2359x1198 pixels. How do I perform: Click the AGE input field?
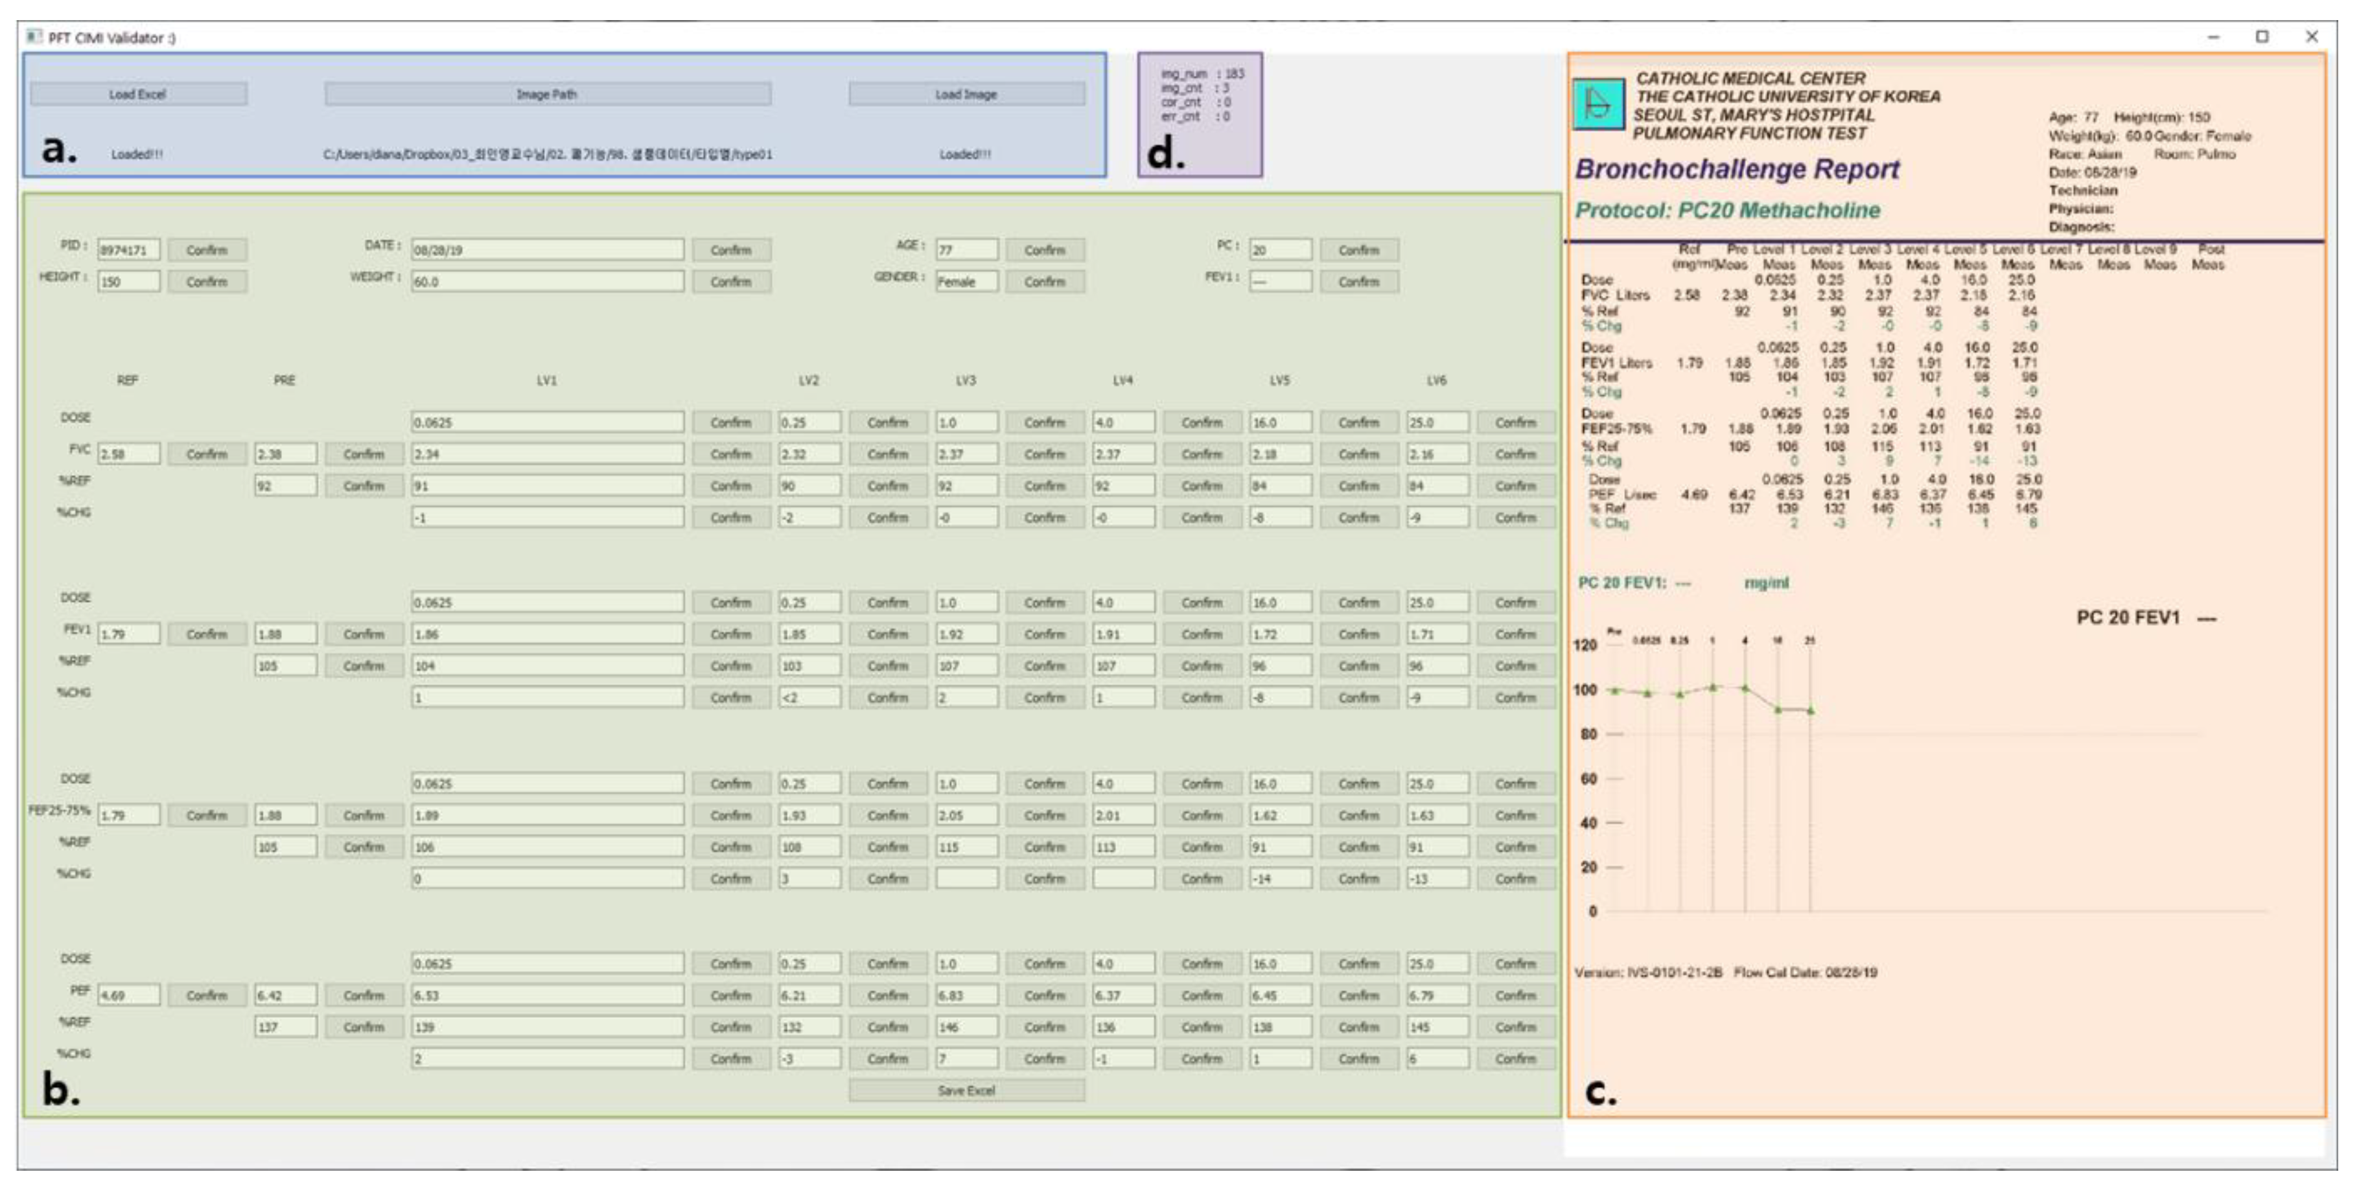pos(966,250)
